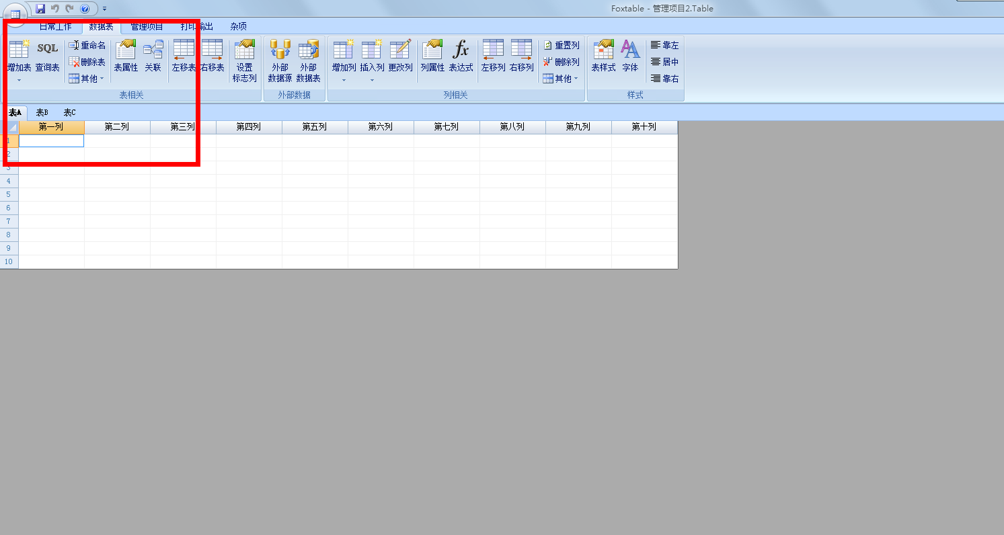Open 其他 dropdown in 列相关 group
This screenshot has width=1004, height=535.
(561, 79)
